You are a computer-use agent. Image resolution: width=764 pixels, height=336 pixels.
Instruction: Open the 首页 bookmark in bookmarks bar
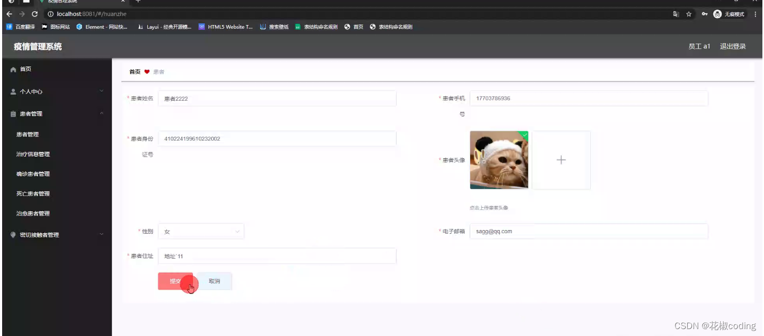point(353,27)
